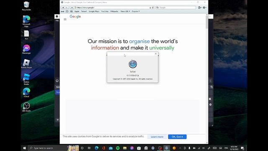The width and height of the screenshot is (268, 151).
Task: Switch to Safari on the taskbar
Action: [167, 148]
